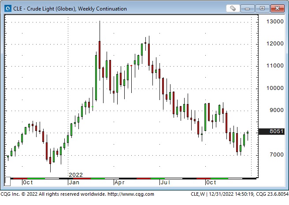Click the 11000 price axis label
This screenshot has height=205, width=289.
tap(275, 66)
